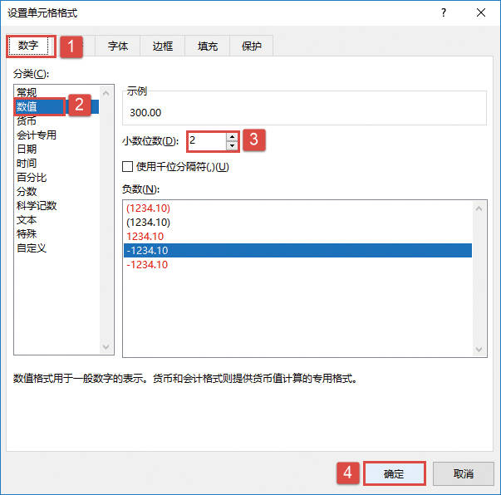The height and width of the screenshot is (495, 501).
Task: Open the 边框 tab
Action: point(163,46)
